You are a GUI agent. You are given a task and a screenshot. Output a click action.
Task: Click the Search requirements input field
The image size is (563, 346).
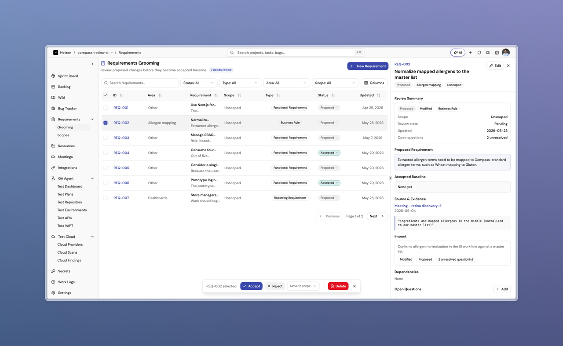coord(140,83)
